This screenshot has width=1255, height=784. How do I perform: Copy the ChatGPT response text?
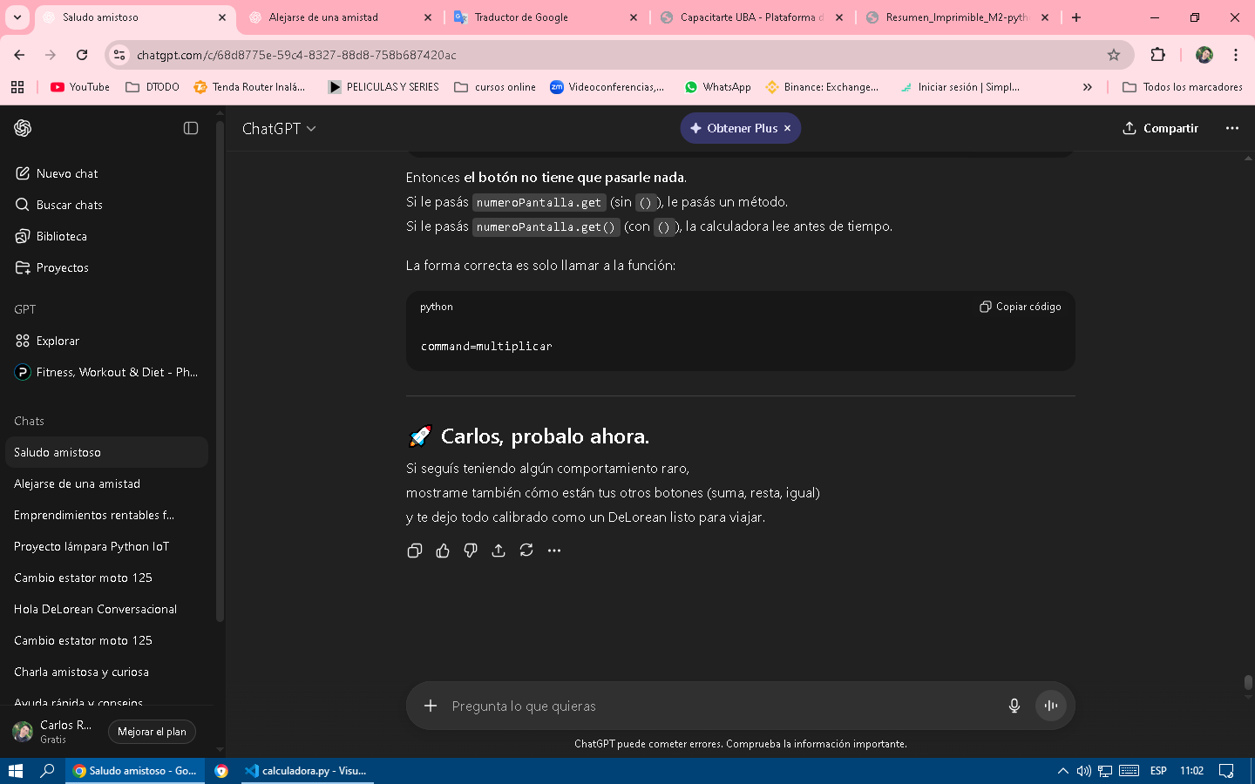415,551
